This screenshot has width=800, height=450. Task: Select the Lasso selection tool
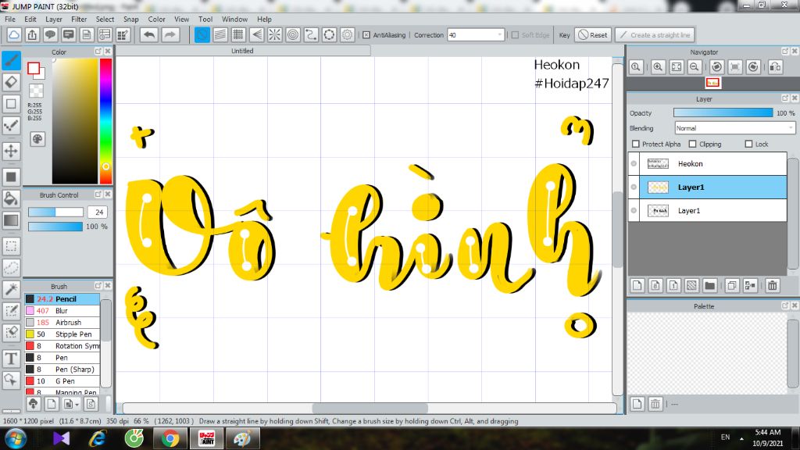[x=11, y=267]
